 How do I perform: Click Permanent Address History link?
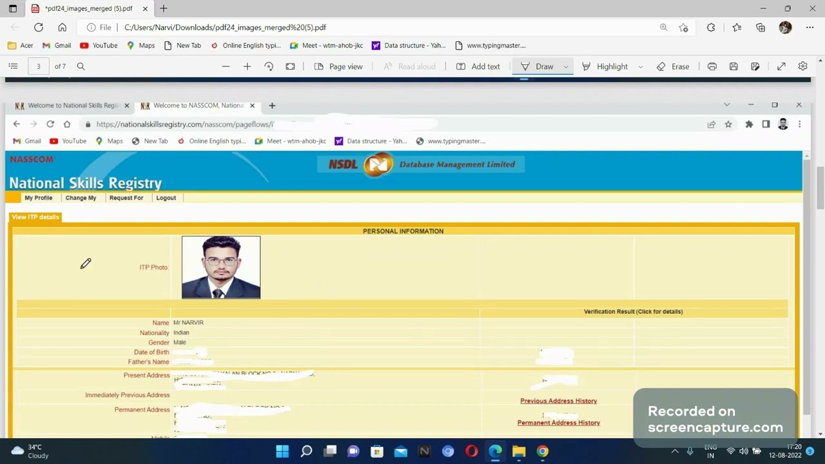559,423
